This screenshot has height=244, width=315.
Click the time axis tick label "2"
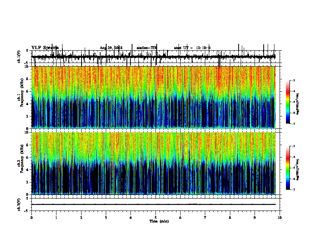(x=81, y=218)
